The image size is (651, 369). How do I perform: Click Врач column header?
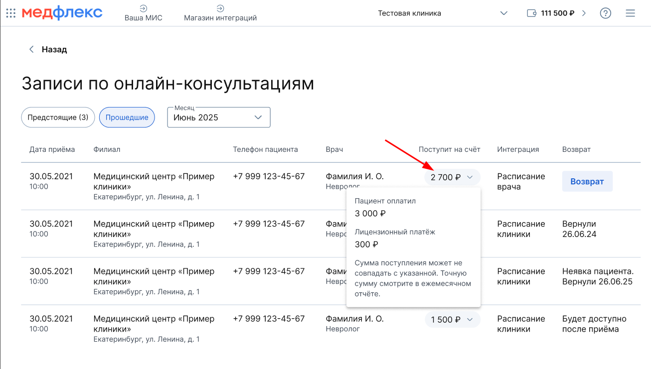pyautogui.click(x=334, y=149)
